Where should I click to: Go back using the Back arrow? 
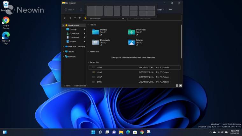pyautogui.click(x=65, y=18)
